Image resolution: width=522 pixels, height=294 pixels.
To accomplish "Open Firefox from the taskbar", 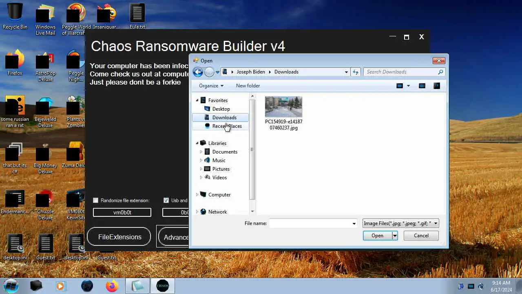I will coord(112,286).
